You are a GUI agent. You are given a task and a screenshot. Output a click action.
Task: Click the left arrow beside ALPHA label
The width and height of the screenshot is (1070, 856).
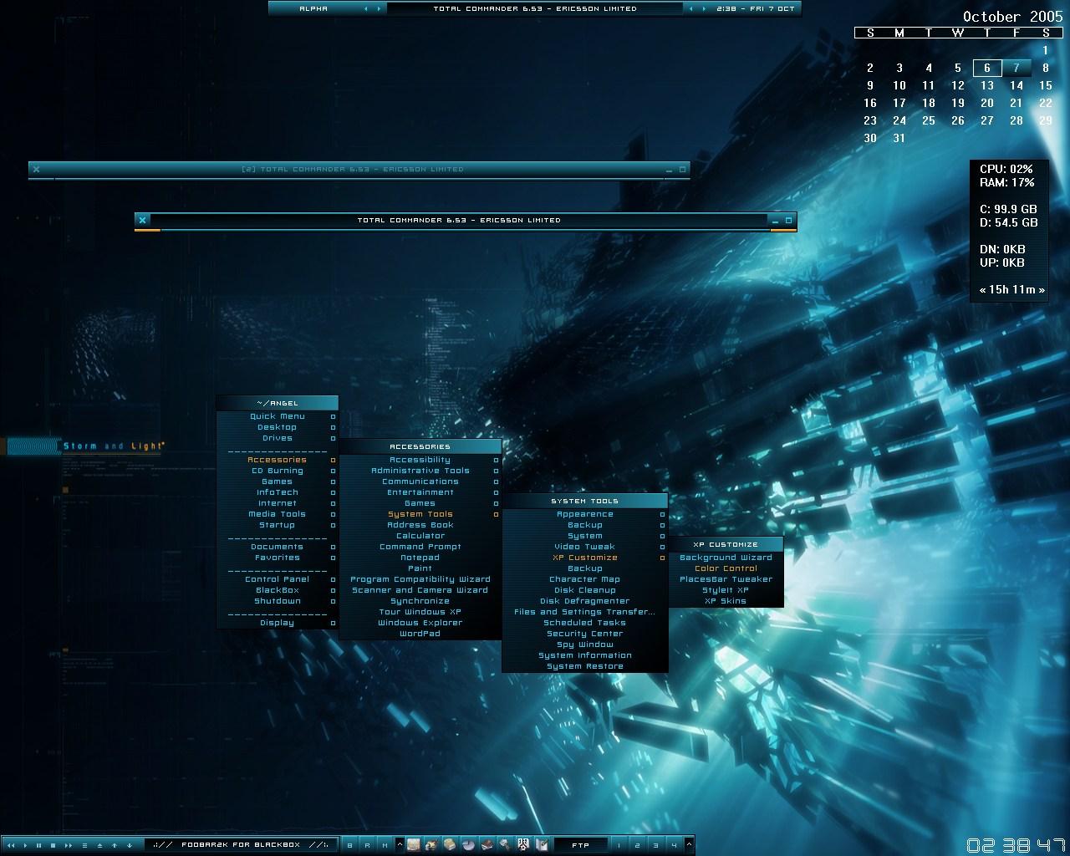pos(366,8)
